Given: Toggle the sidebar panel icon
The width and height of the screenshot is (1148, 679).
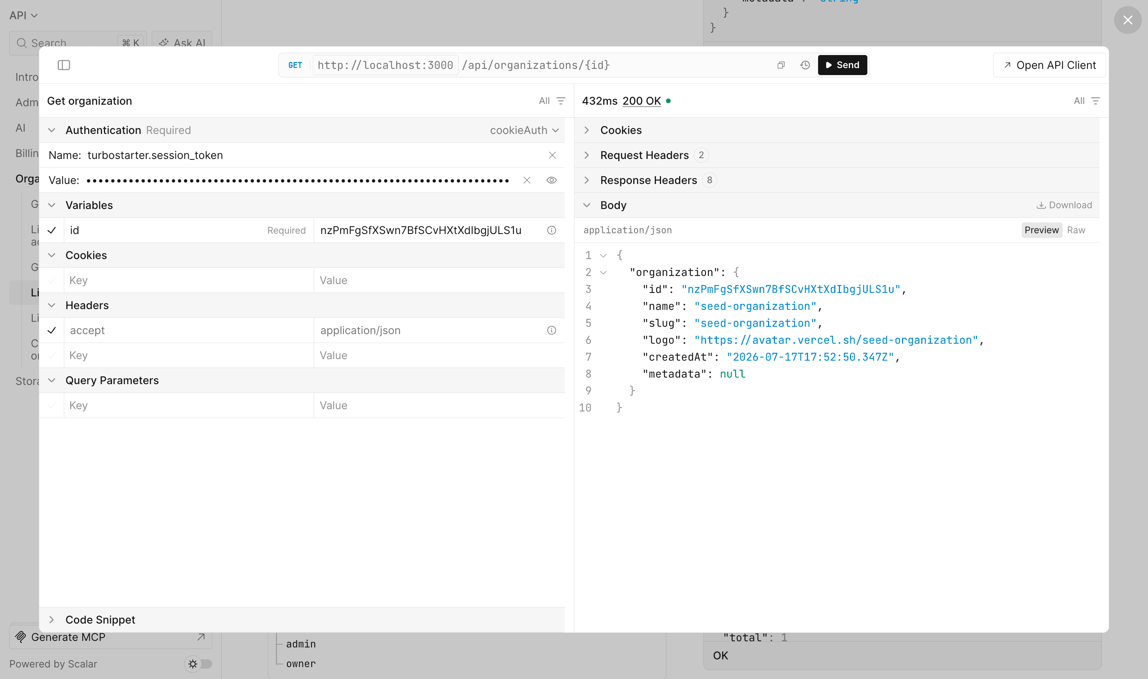Looking at the screenshot, I should coord(64,65).
